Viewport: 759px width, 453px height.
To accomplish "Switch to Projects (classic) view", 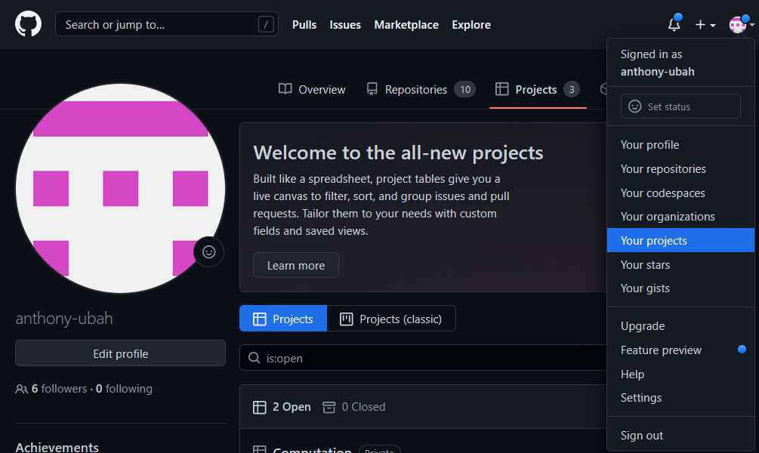I will point(391,319).
